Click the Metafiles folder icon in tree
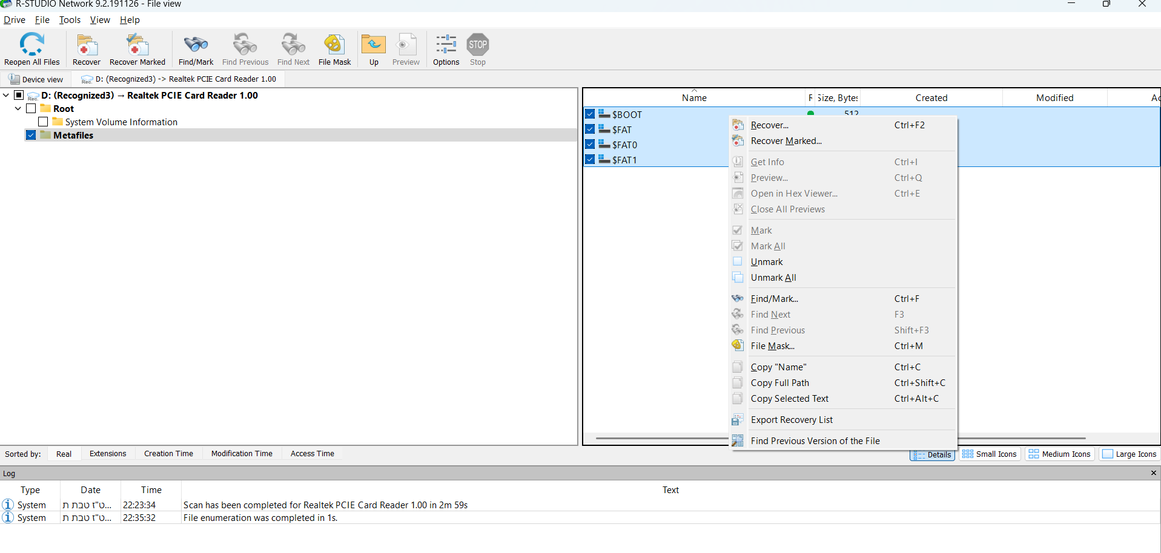The image size is (1161, 553). 45,135
